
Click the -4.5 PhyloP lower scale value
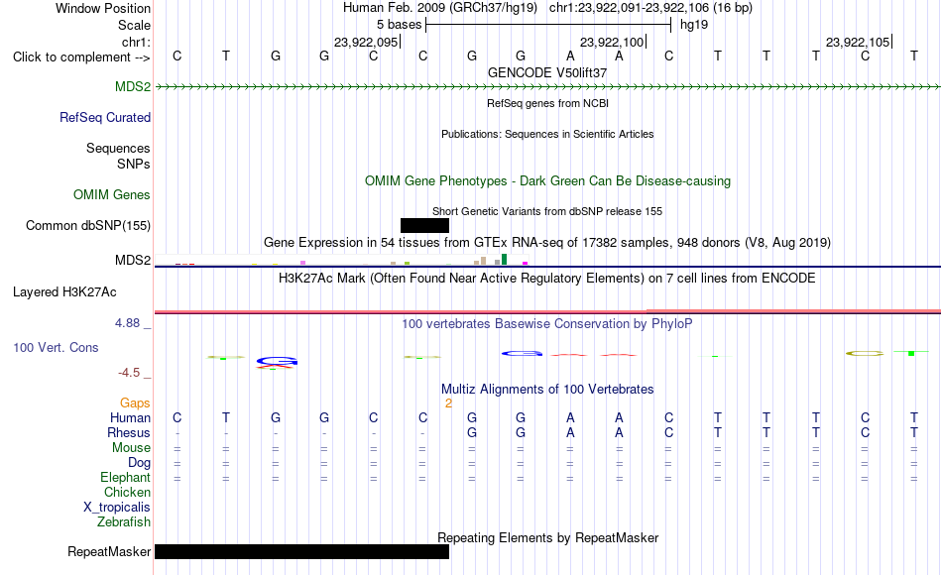[x=129, y=373]
